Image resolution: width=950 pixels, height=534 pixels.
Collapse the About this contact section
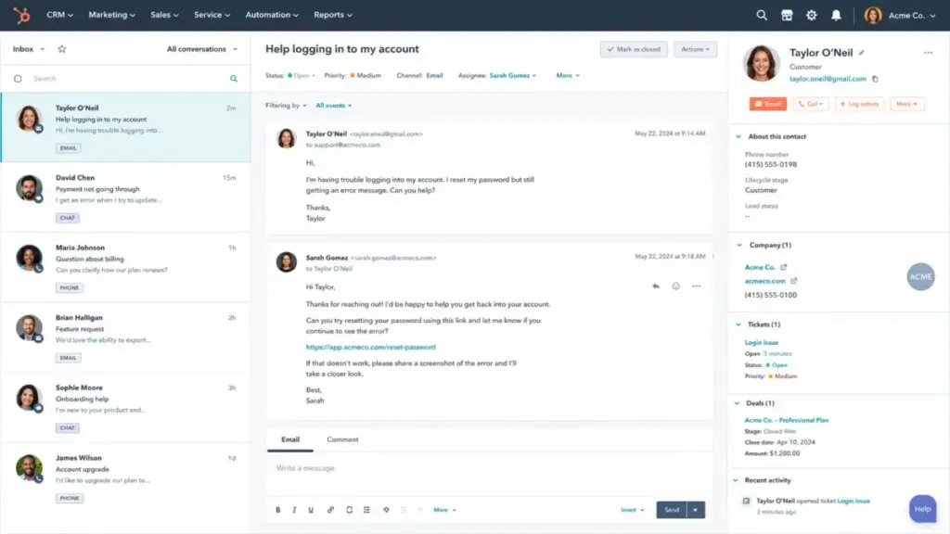(738, 137)
